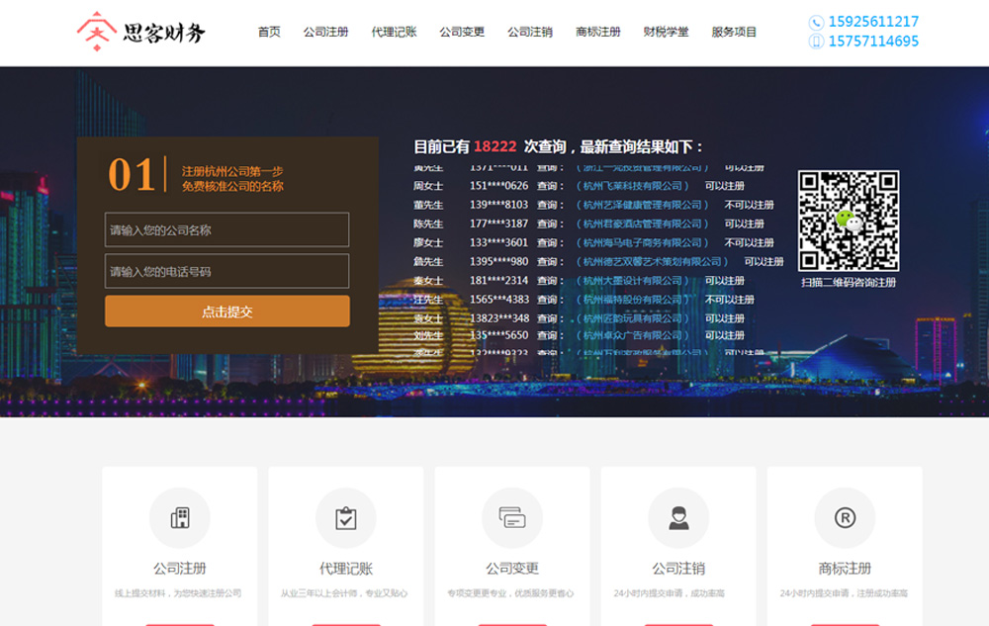Click the 公司变更 cards icon
This screenshot has height=626, width=989.
[512, 518]
